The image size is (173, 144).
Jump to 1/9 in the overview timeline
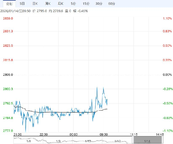click(x=58, y=141)
